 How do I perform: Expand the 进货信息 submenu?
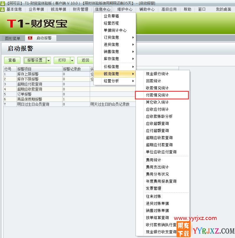(x=115, y=44)
